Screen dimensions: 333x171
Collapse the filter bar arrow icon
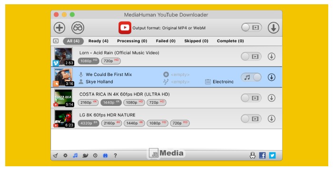tap(56, 41)
